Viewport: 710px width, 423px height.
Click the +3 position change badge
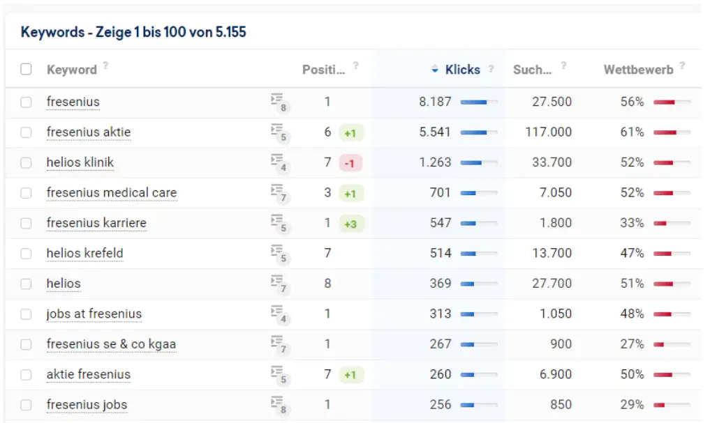pyautogui.click(x=351, y=224)
